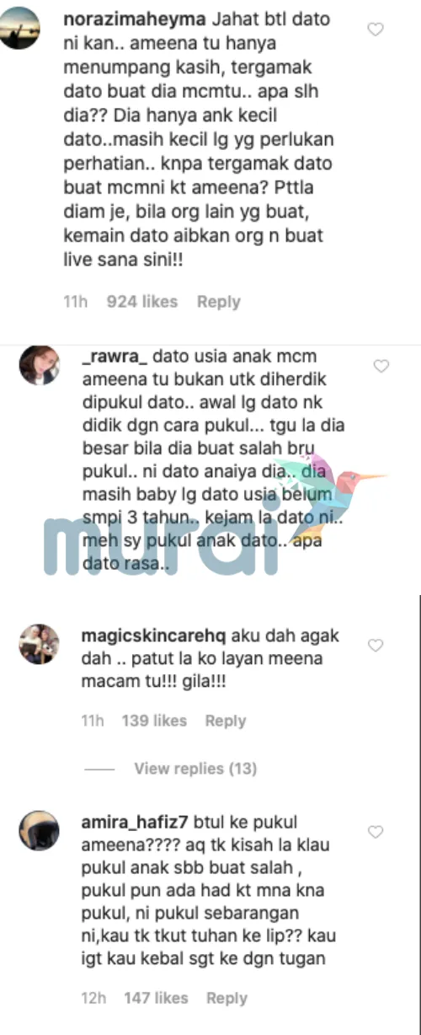This screenshot has width=421, height=1035.
Task: Reply to norazimaheyma's comment
Action: point(219,302)
